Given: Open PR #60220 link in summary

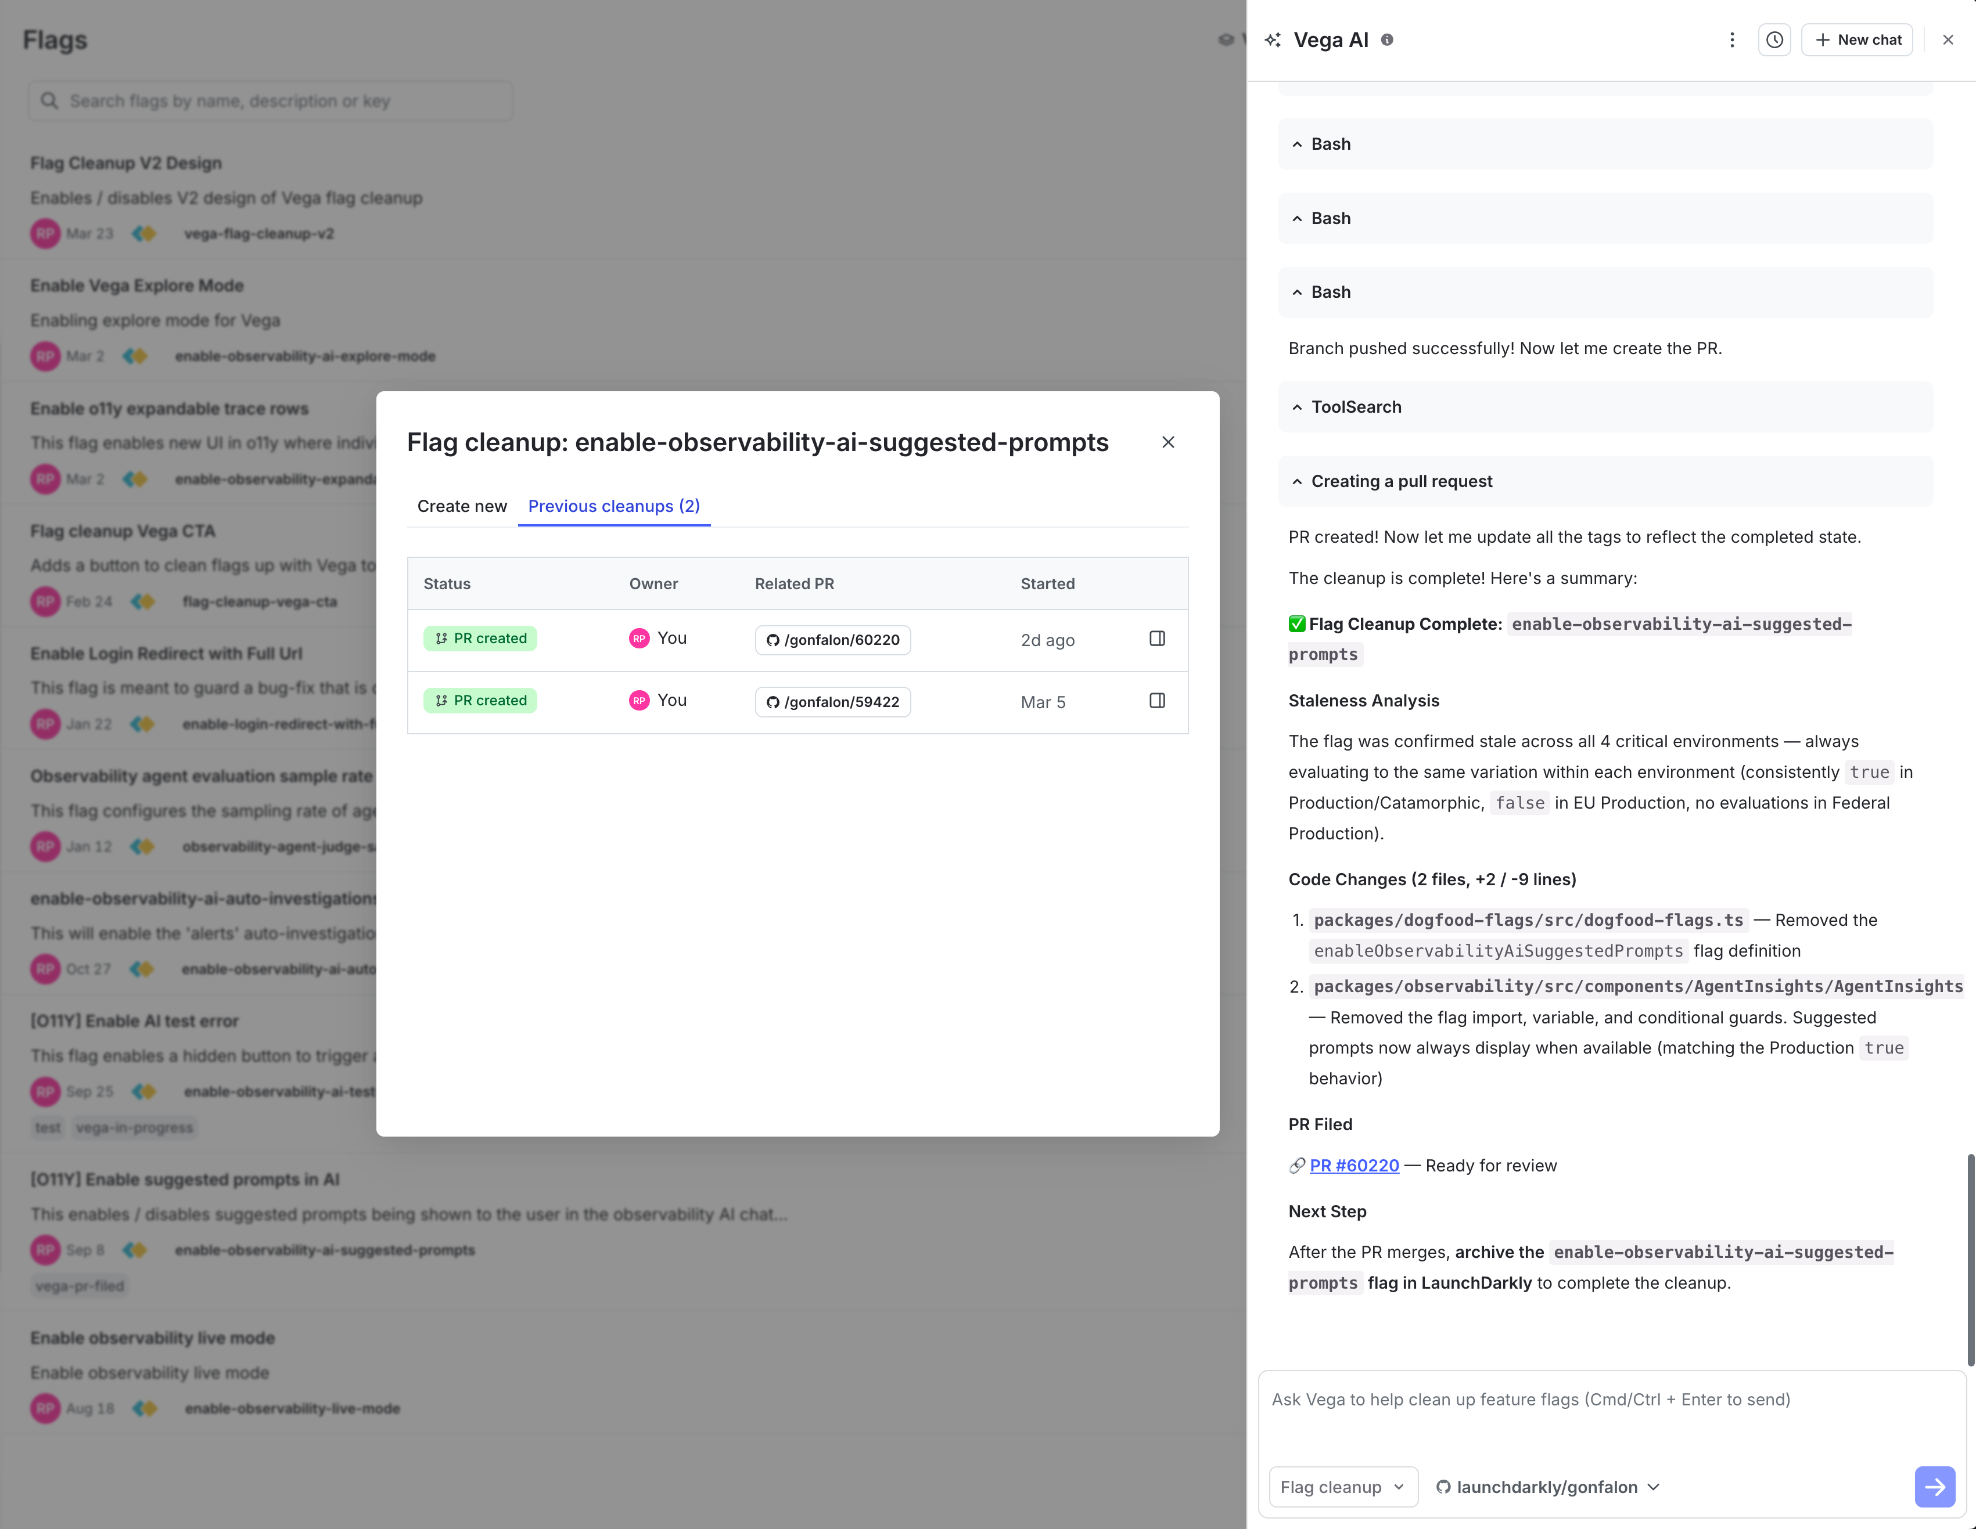Looking at the screenshot, I should pos(1353,1166).
